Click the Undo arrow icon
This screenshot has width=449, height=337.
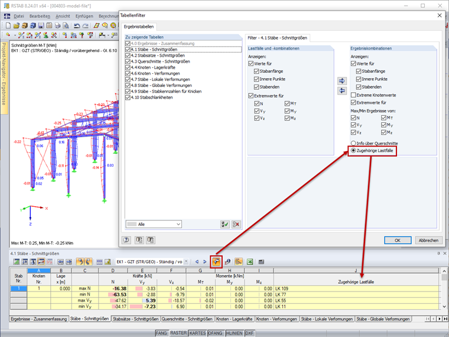click(x=77, y=25)
